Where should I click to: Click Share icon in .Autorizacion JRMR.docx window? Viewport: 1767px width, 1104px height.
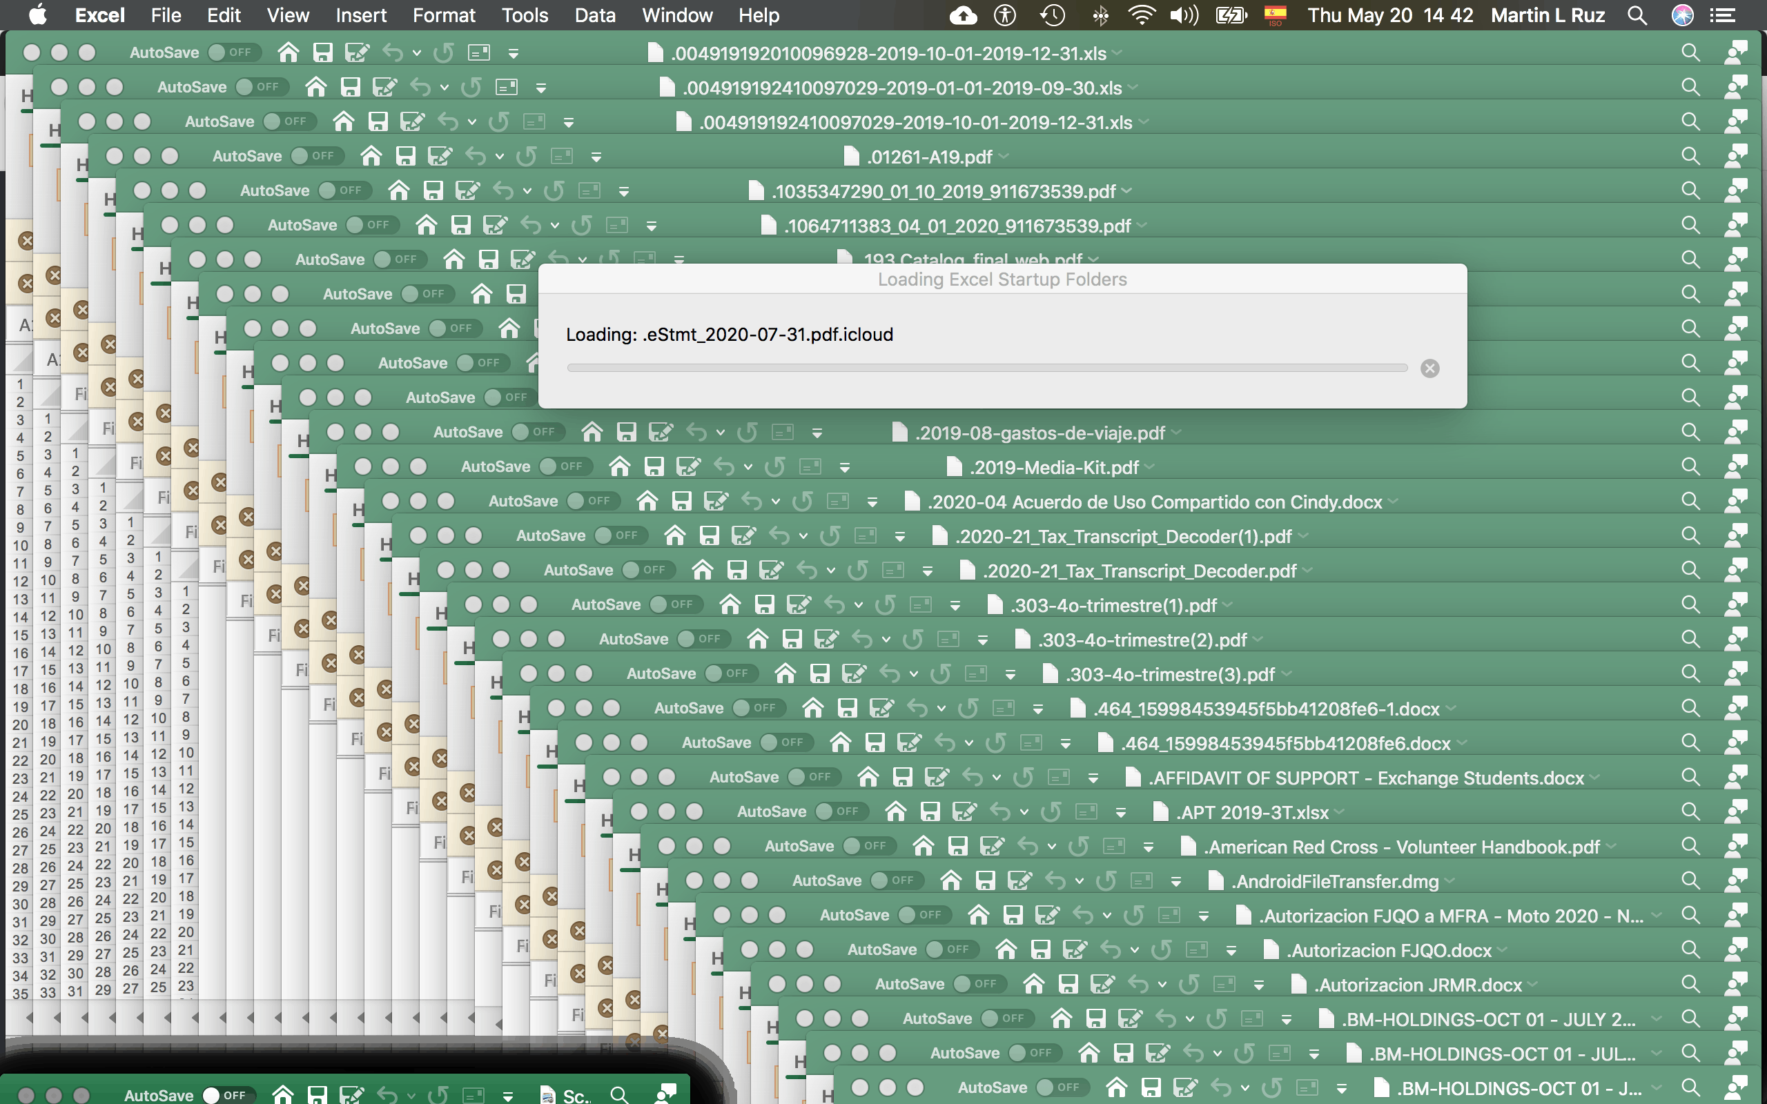click(1736, 984)
